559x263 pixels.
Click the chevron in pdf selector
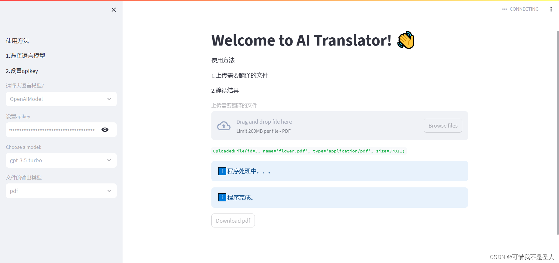coord(109,191)
